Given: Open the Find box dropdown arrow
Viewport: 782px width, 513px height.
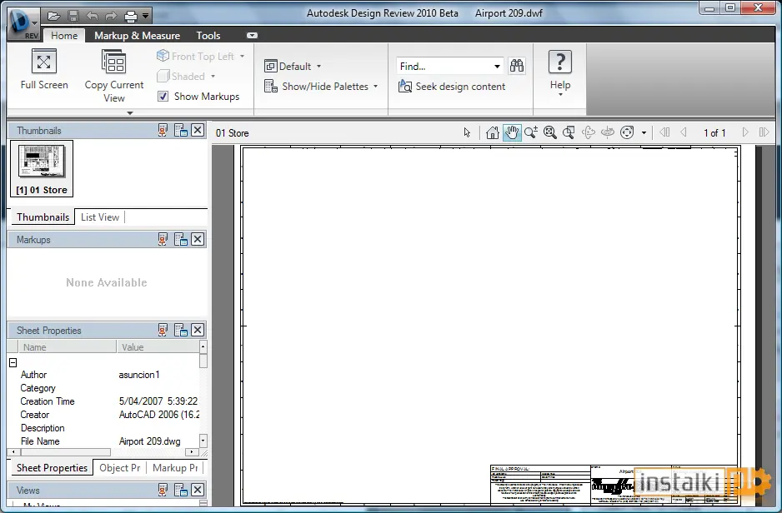Looking at the screenshot, I should (497, 67).
